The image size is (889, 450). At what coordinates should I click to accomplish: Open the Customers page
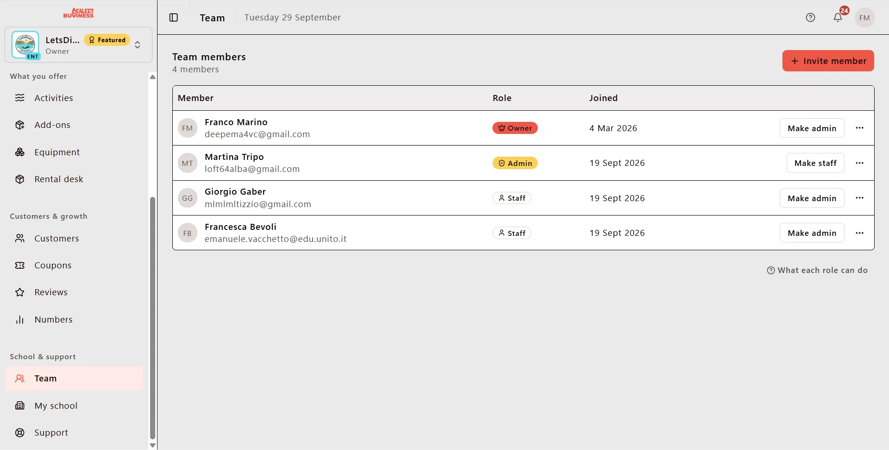point(74,238)
